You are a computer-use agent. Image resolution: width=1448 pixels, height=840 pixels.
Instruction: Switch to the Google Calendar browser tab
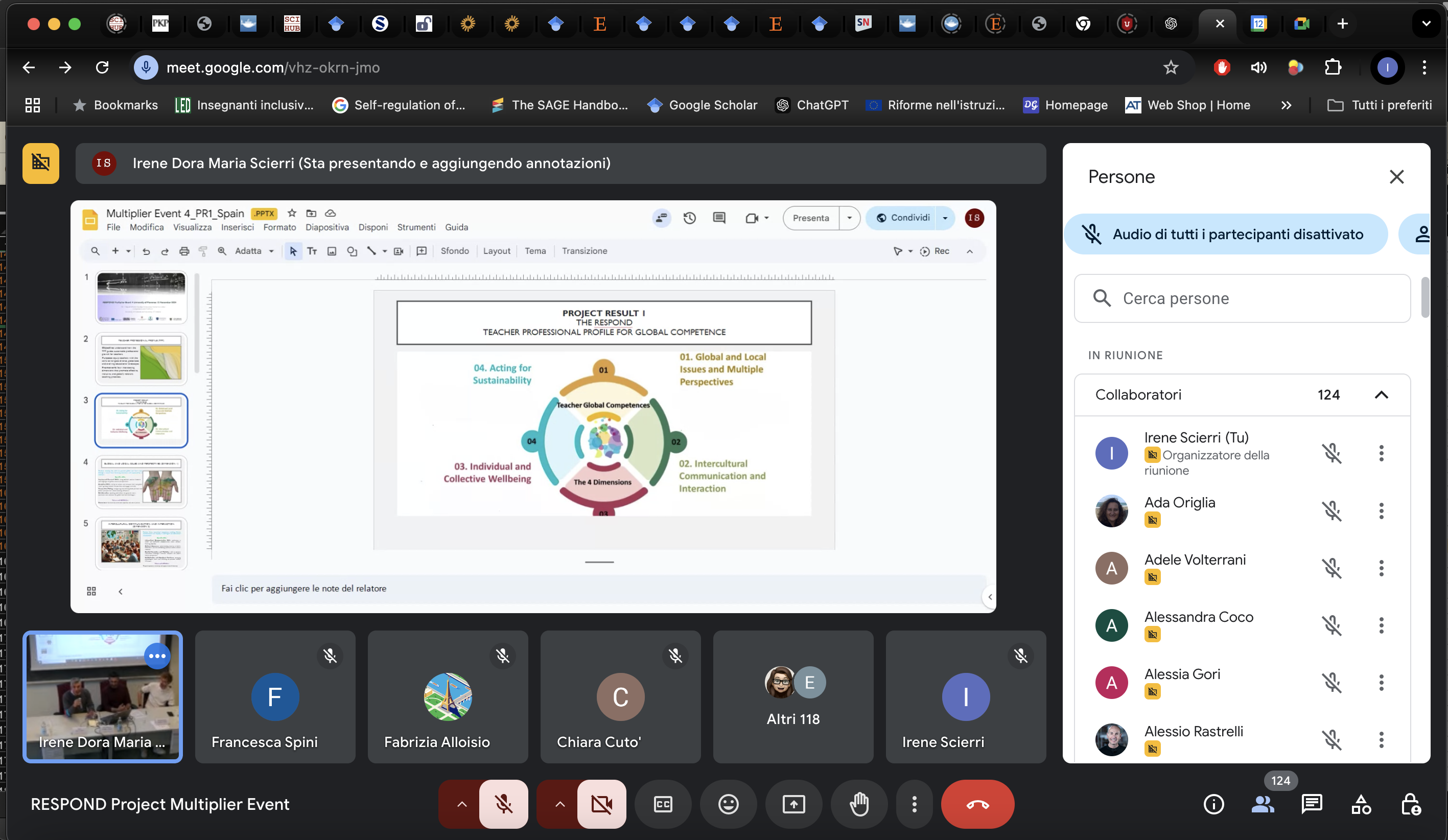click(1258, 24)
